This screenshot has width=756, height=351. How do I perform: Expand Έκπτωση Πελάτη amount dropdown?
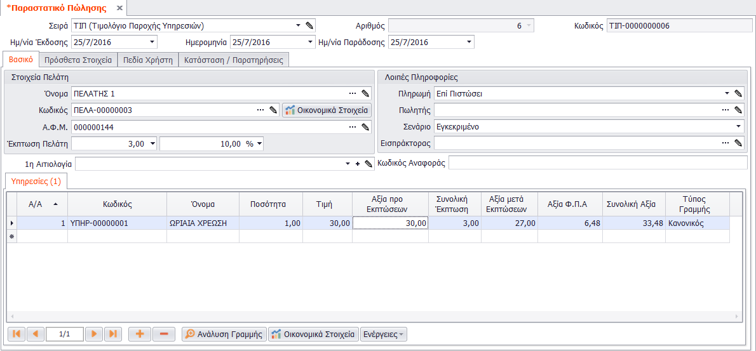click(153, 143)
